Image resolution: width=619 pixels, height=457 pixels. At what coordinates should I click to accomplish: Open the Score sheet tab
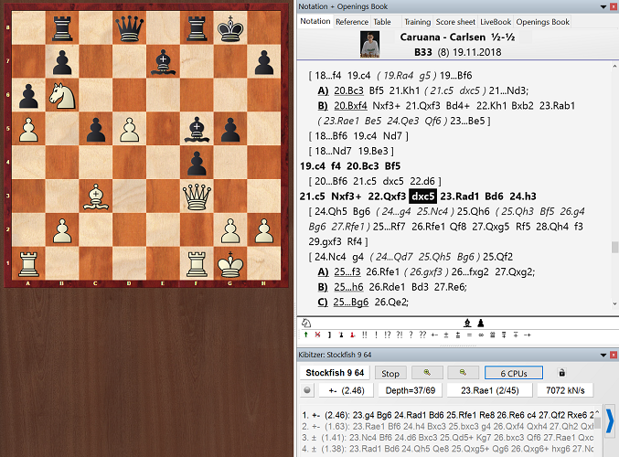pos(455,22)
